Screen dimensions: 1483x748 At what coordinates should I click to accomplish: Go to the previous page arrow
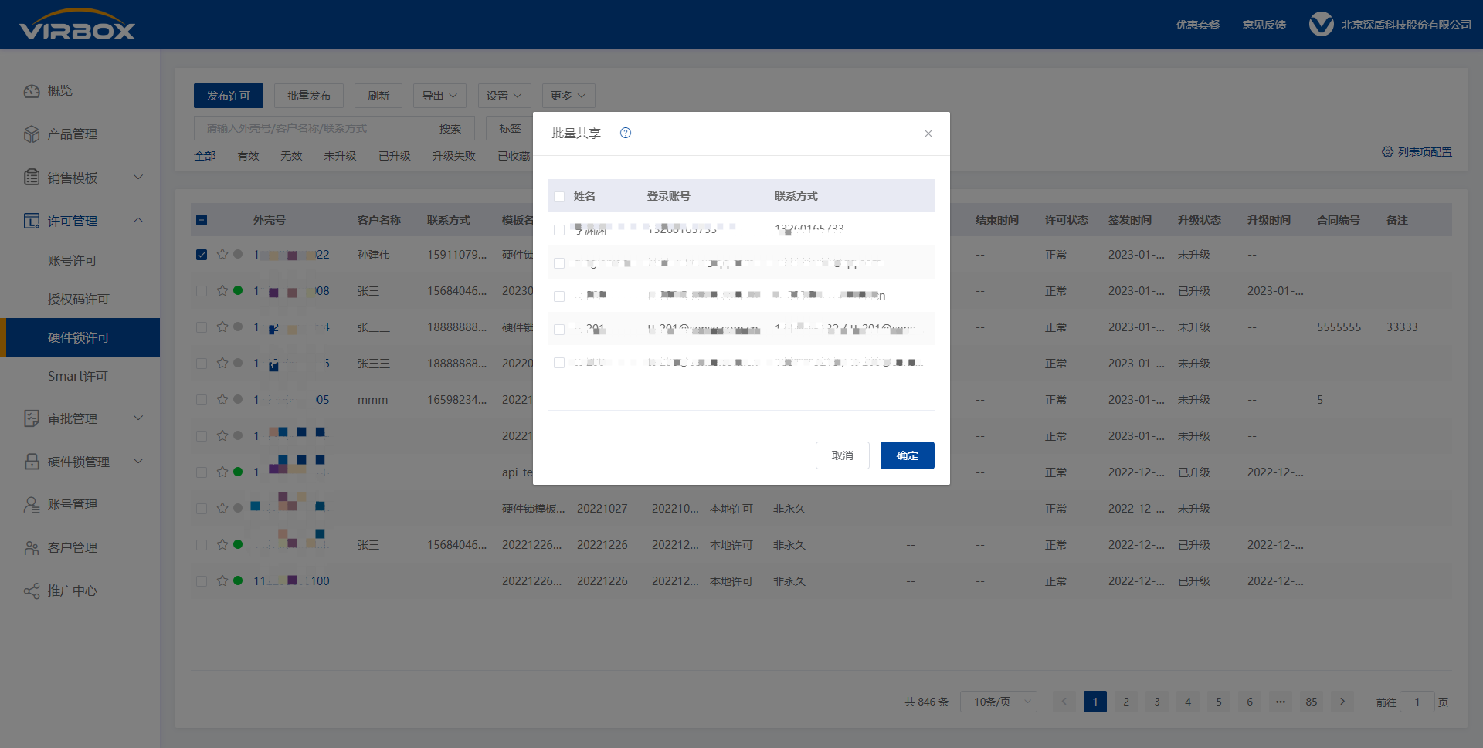(1064, 702)
